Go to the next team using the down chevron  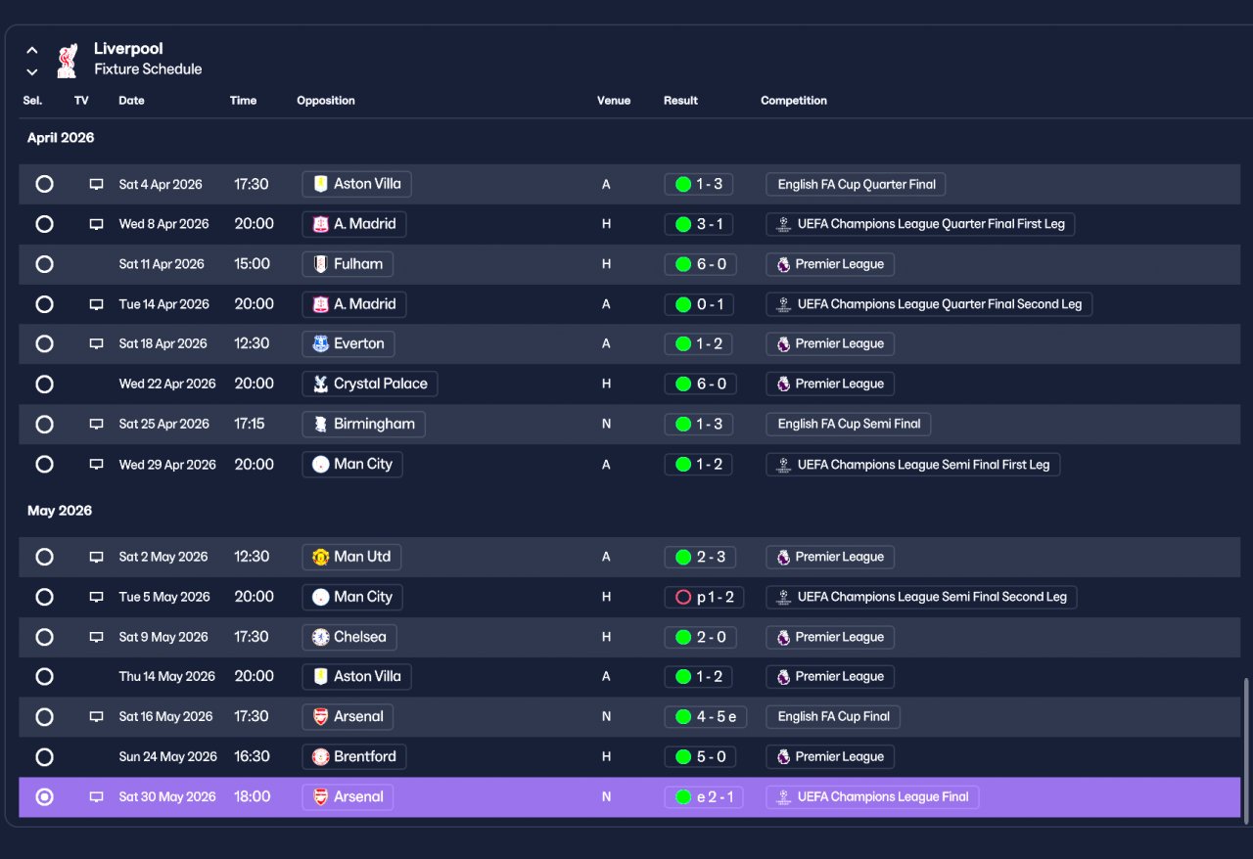tap(32, 71)
